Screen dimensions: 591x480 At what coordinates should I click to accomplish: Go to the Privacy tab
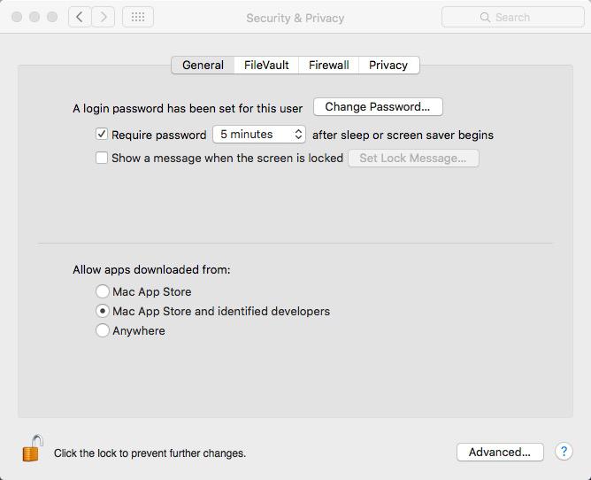tap(388, 65)
